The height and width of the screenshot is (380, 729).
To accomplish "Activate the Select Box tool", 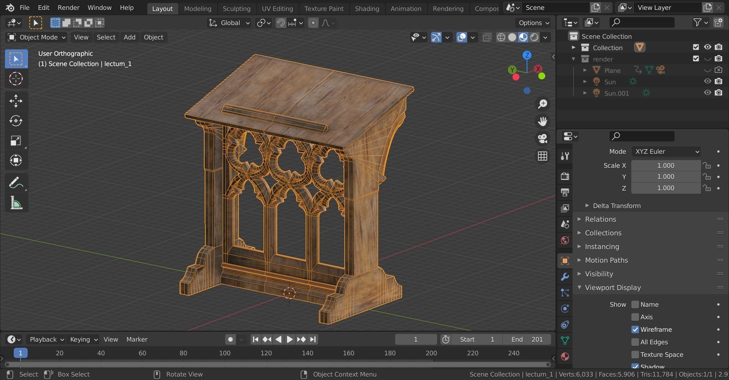I will (16, 59).
